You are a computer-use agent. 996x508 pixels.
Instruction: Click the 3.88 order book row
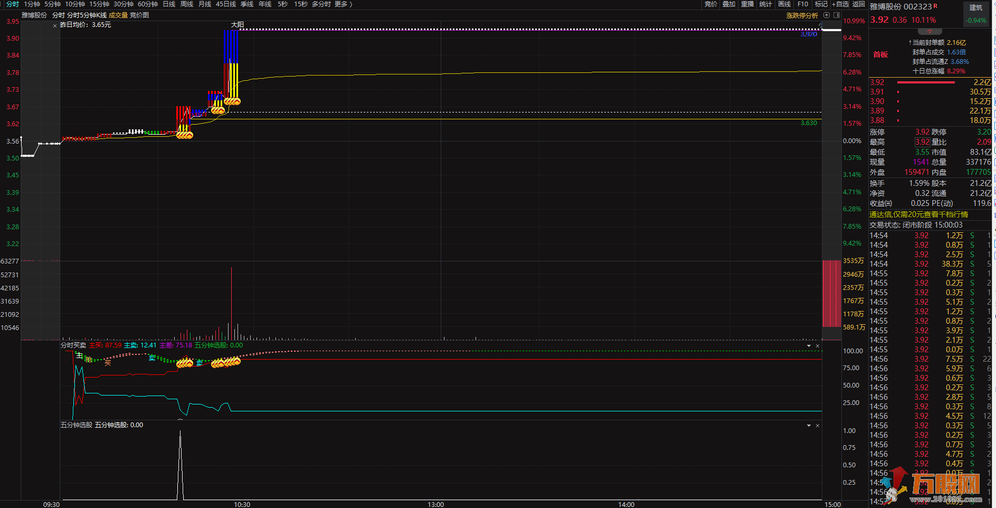point(931,120)
